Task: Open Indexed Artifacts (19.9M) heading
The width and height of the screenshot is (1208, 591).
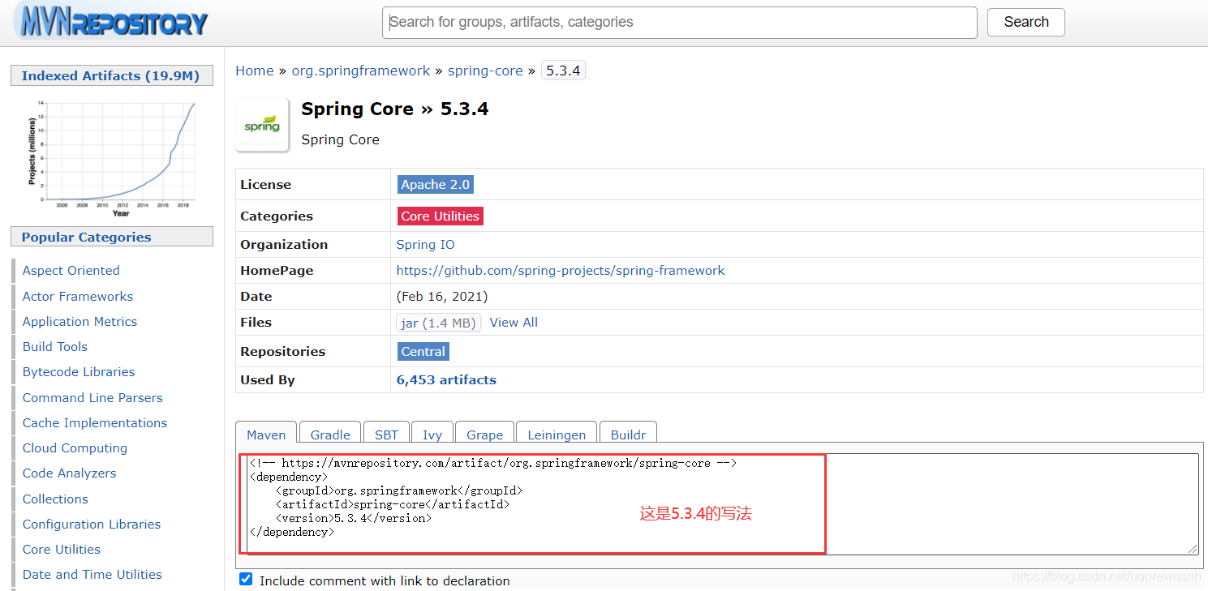Action: 111,75
